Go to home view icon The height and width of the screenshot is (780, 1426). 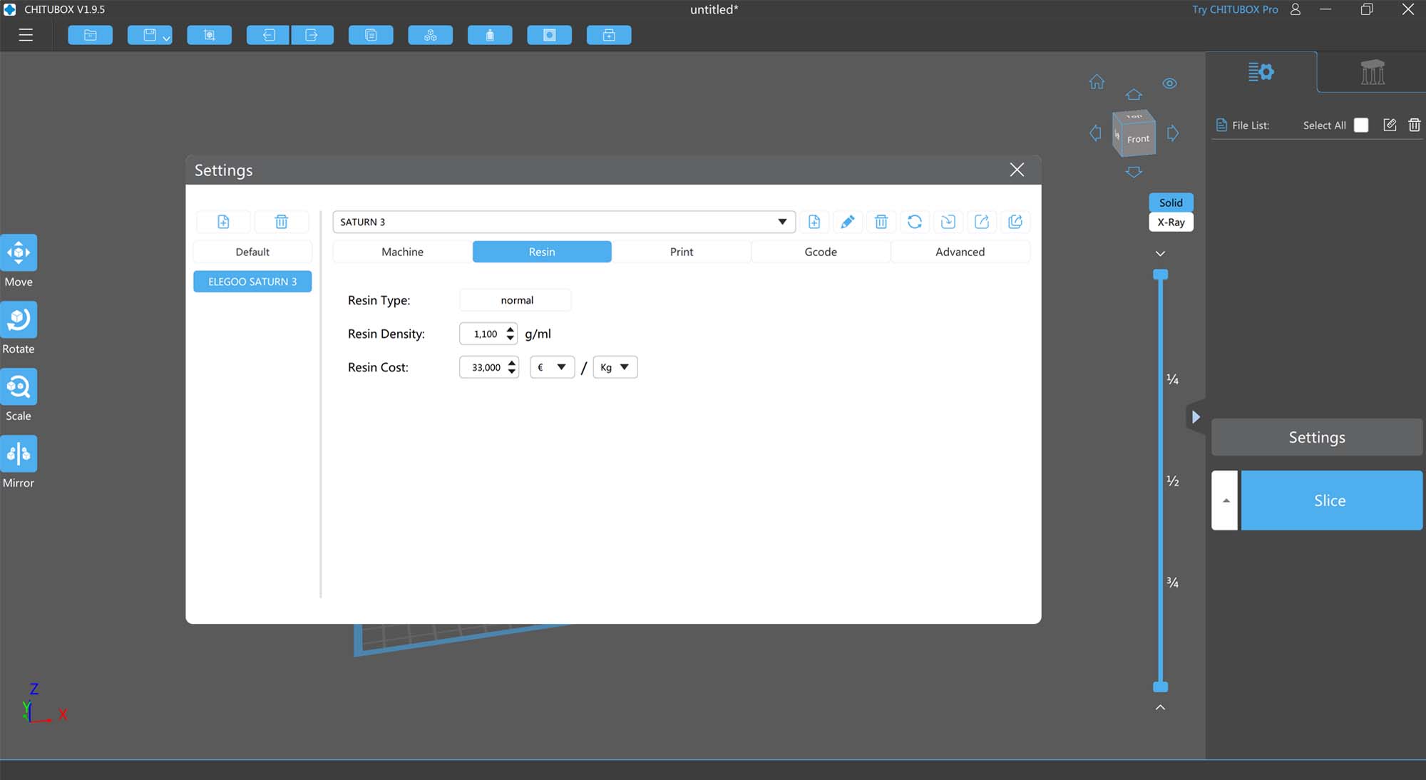click(1097, 82)
